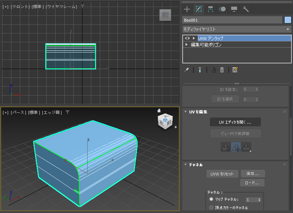293x213 pixels.
Task: Switch to the Modify panel tab
Action: click(x=199, y=9)
